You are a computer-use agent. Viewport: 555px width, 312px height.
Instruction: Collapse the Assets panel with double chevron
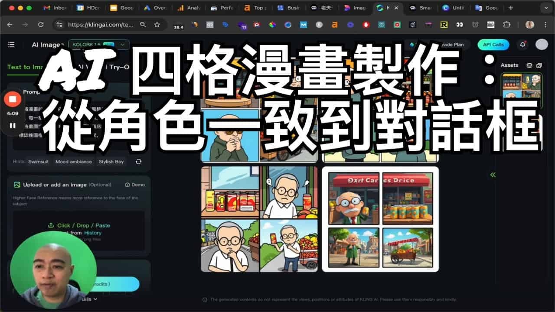click(x=493, y=175)
